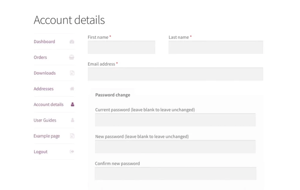Click the gauge icon beside Dashboard
The height and width of the screenshot is (190, 300).
[72, 42]
